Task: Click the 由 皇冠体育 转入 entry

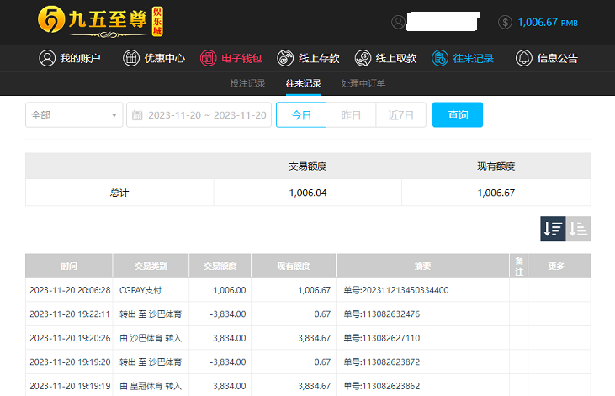Action: 151,386
